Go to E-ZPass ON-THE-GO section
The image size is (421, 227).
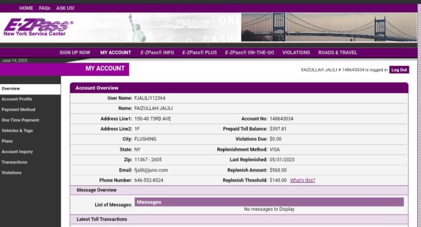[250, 53]
